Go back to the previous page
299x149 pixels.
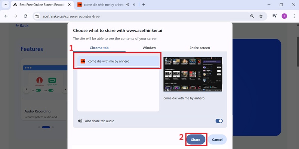click(6, 16)
